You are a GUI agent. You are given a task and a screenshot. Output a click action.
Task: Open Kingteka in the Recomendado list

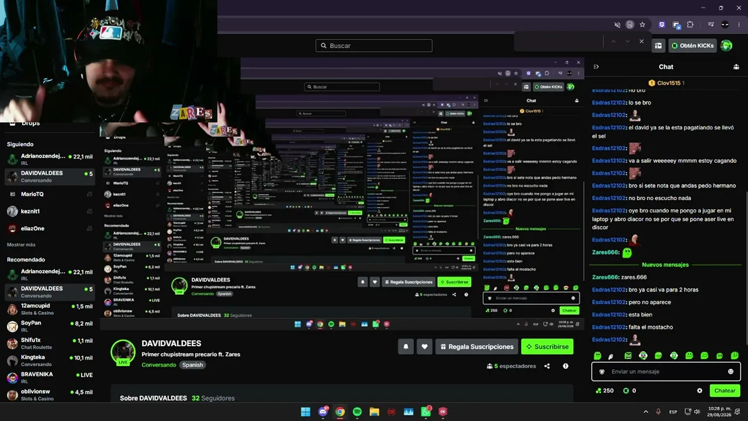pos(49,360)
